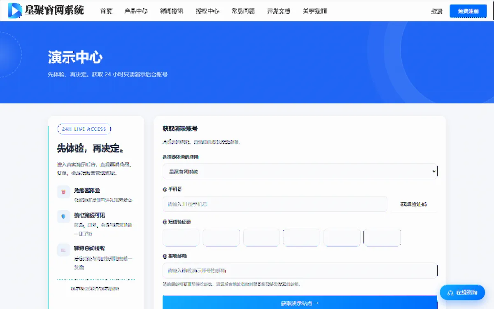
Task: Focus the first verification code box
Action: (x=181, y=238)
